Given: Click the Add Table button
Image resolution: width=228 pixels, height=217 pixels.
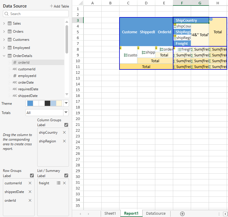Looking at the screenshot, I should 59,6.
